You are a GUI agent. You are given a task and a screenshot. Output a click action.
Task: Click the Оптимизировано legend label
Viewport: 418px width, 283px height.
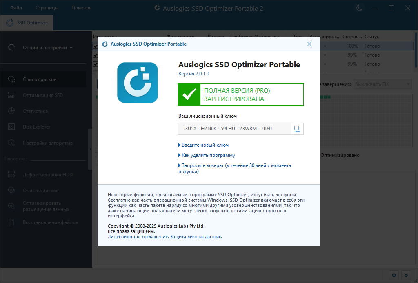[340, 155]
